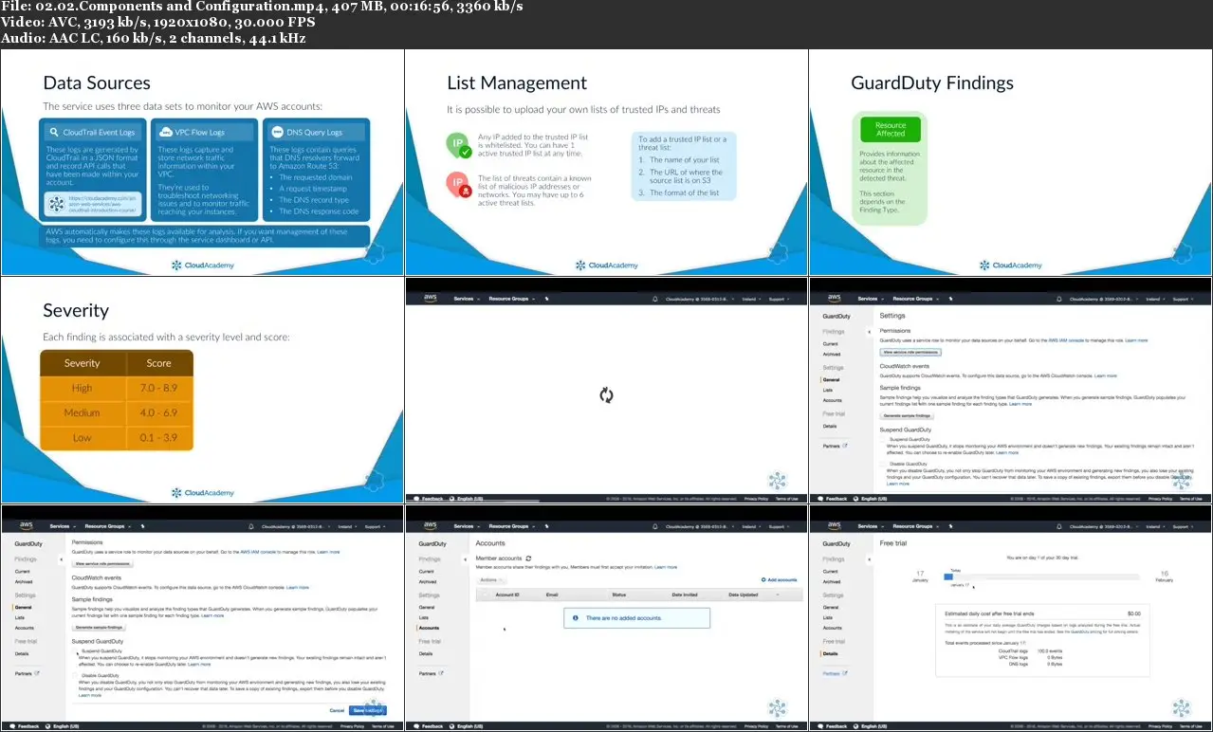The width and height of the screenshot is (1213, 732).
Task: Click the green trusted IP checkmark icon
Action: click(x=459, y=145)
